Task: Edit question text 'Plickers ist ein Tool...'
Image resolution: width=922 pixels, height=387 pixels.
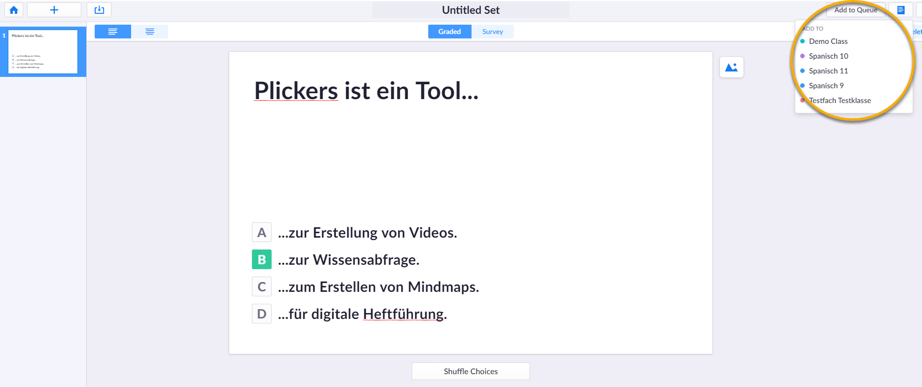Action: click(366, 91)
